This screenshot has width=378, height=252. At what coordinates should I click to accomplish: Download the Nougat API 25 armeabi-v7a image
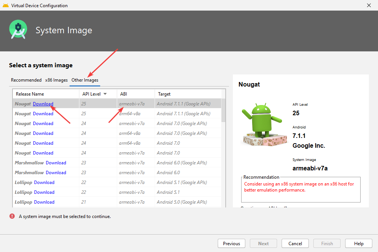[x=43, y=104]
